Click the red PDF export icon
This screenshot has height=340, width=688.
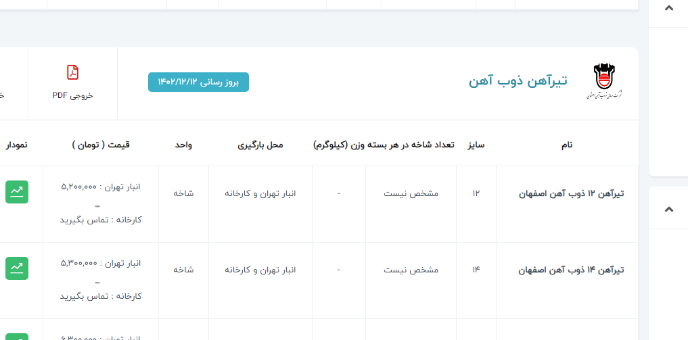click(72, 72)
